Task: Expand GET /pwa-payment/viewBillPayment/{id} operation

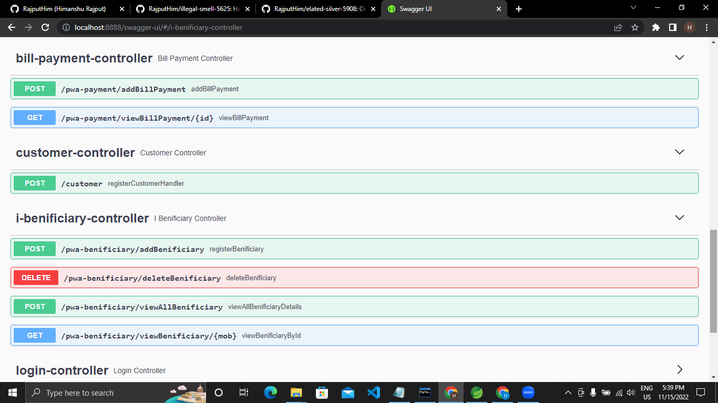Action: point(354,118)
